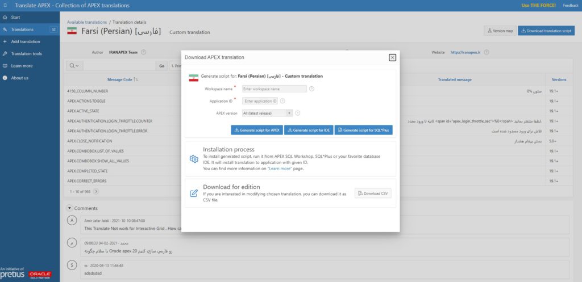Click Generate script for IDE button
Screen dimensions: 582x282
309,130
